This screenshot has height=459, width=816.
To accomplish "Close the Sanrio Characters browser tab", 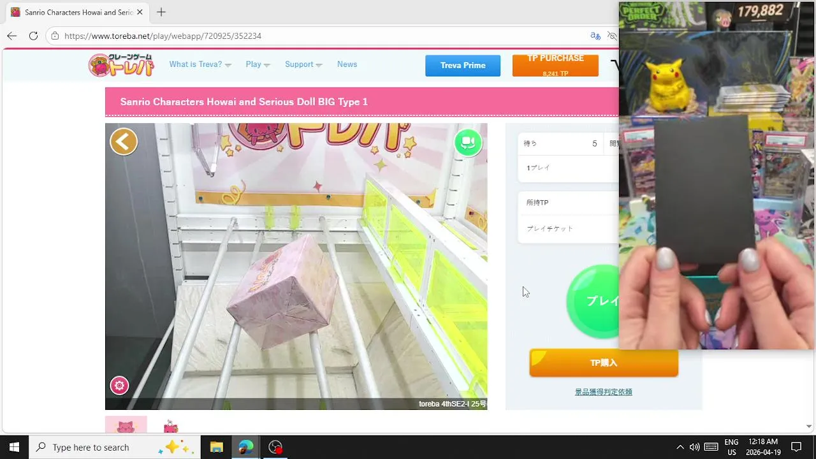I will (x=140, y=12).
